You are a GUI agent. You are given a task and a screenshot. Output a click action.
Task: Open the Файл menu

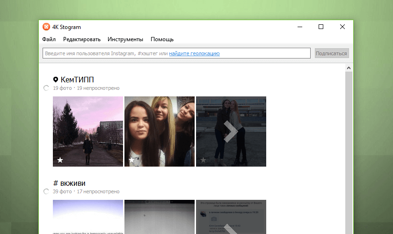(x=49, y=39)
